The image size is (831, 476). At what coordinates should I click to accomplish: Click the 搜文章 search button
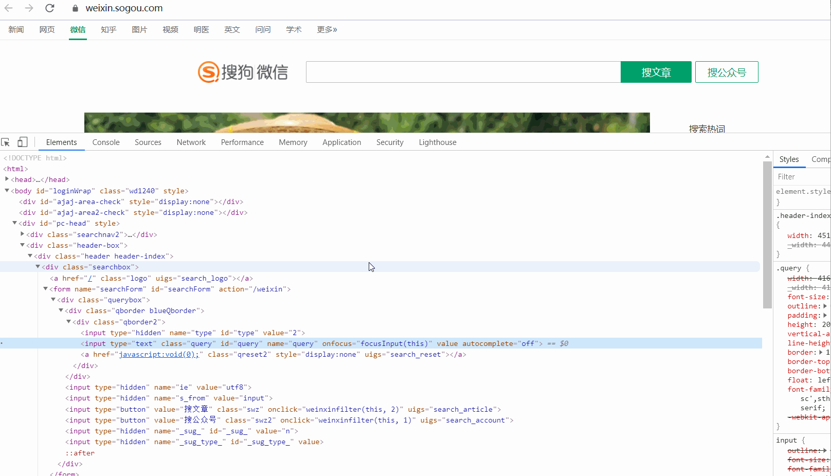656,72
